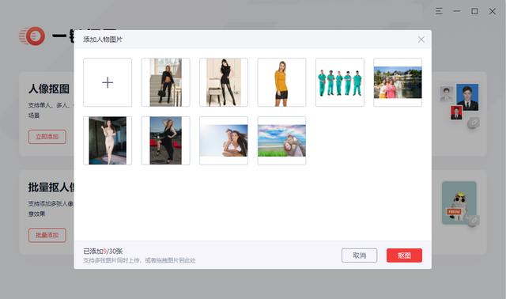This screenshot has height=299, width=506.
Task: Maximize the application window
Action: pos(474,11)
